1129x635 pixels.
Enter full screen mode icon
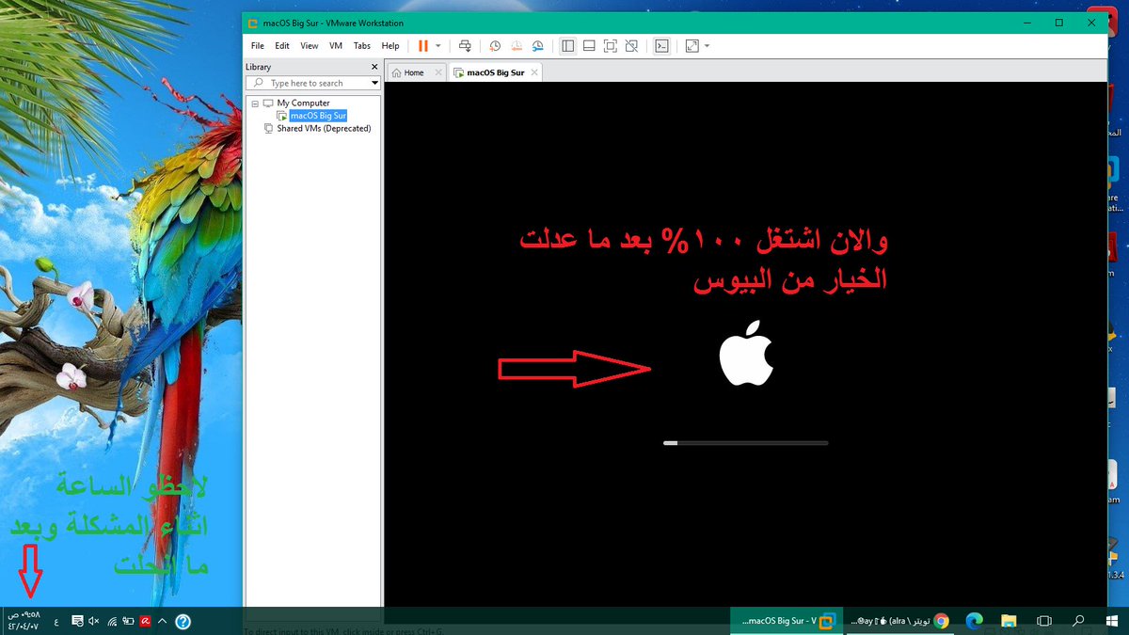(610, 45)
